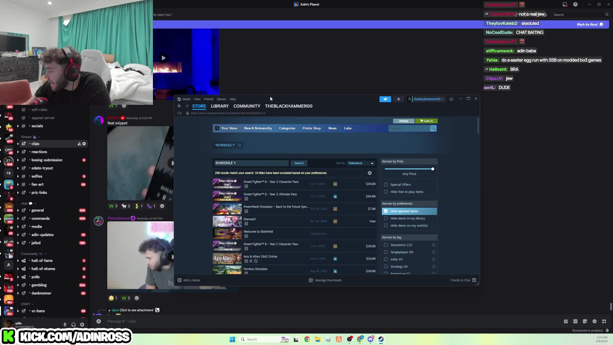Click Add a Game in Steam
Screen dimensions: 613x345
(189, 280)
